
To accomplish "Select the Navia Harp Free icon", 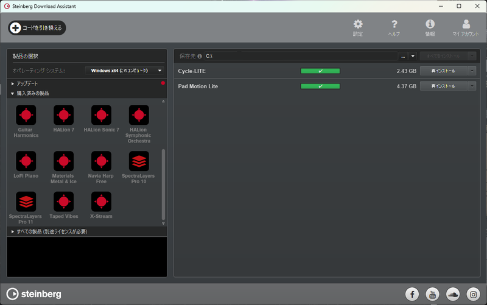I will click(x=101, y=161).
